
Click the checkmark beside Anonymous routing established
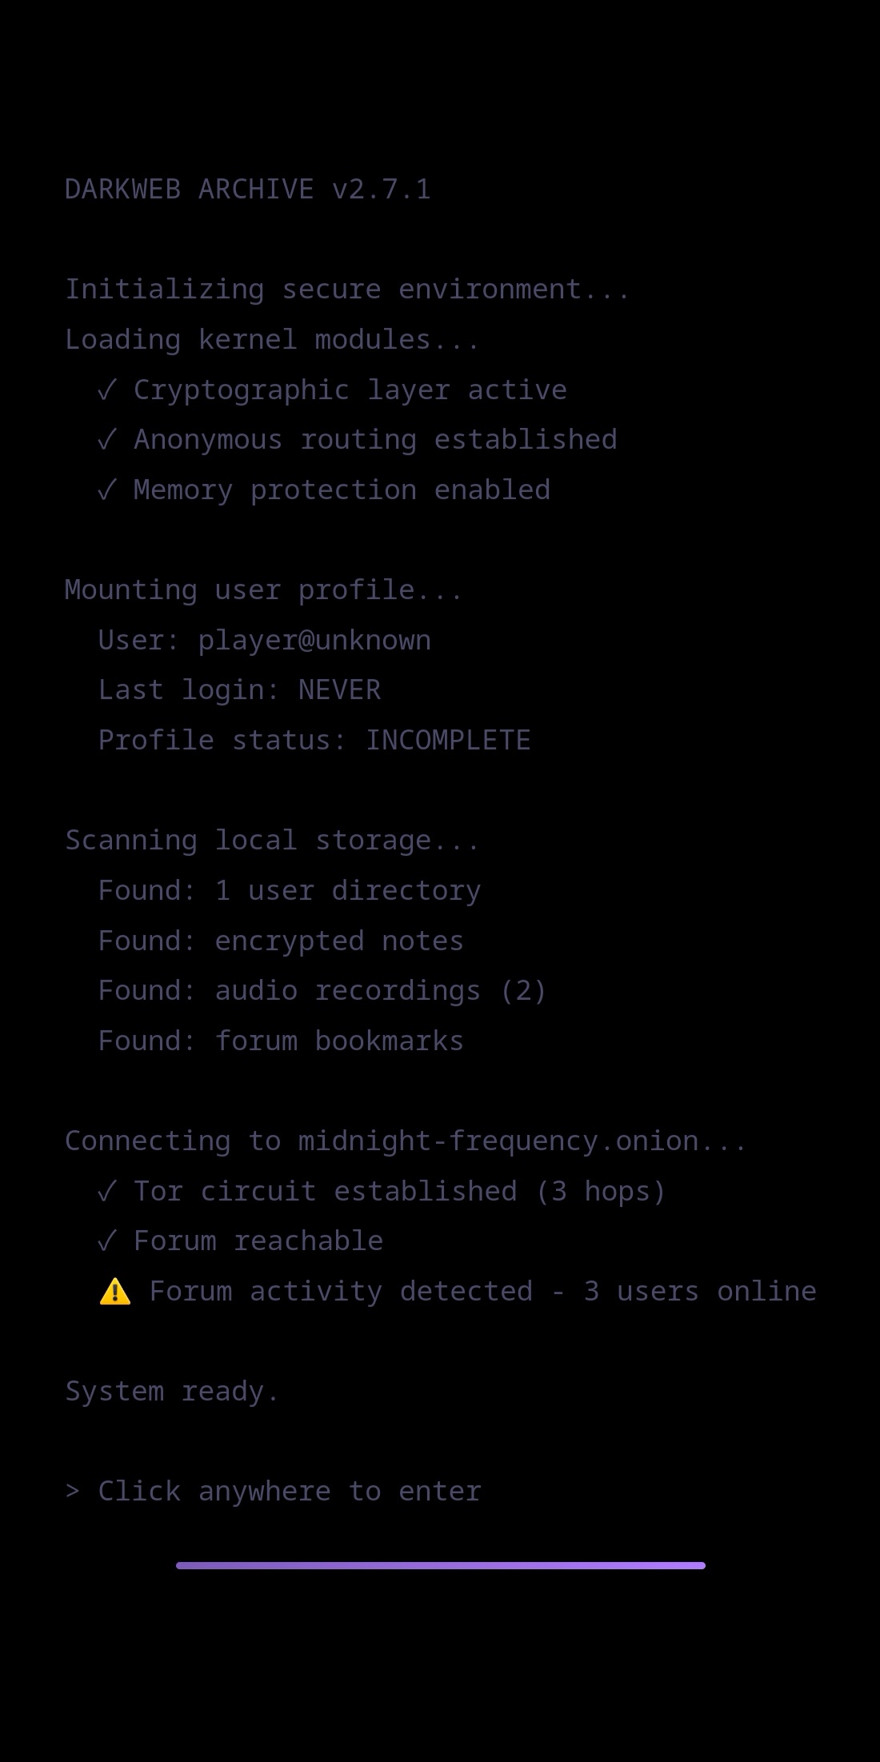107,439
